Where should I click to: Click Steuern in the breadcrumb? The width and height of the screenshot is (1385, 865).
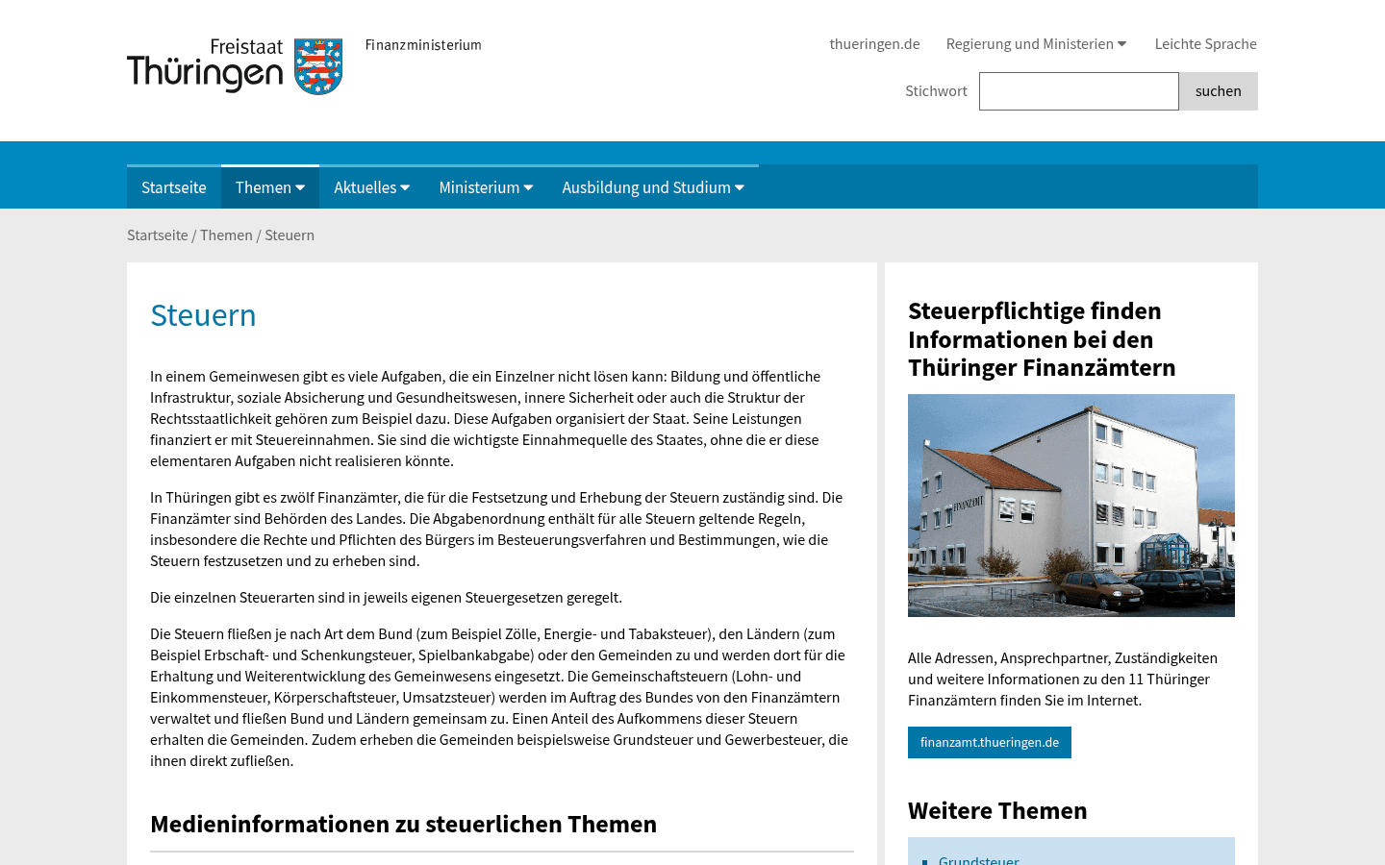[290, 235]
